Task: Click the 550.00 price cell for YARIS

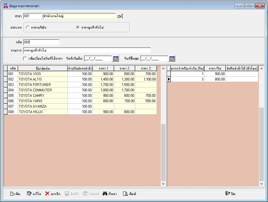Action: (x=146, y=101)
